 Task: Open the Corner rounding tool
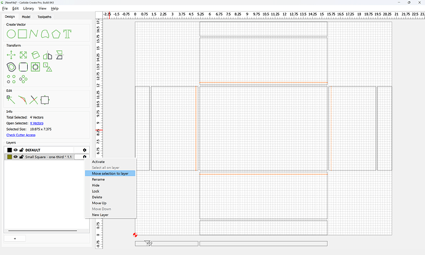[x=23, y=67]
